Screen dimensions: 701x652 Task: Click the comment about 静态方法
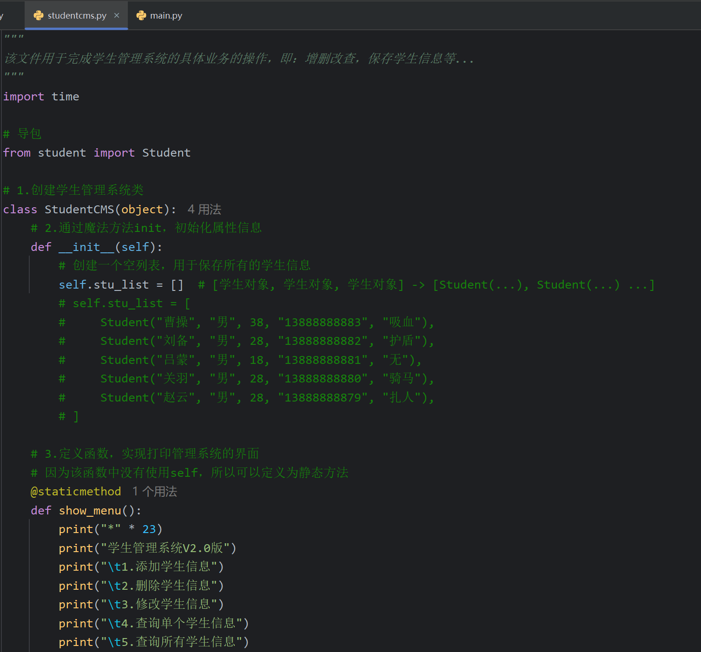click(x=190, y=473)
